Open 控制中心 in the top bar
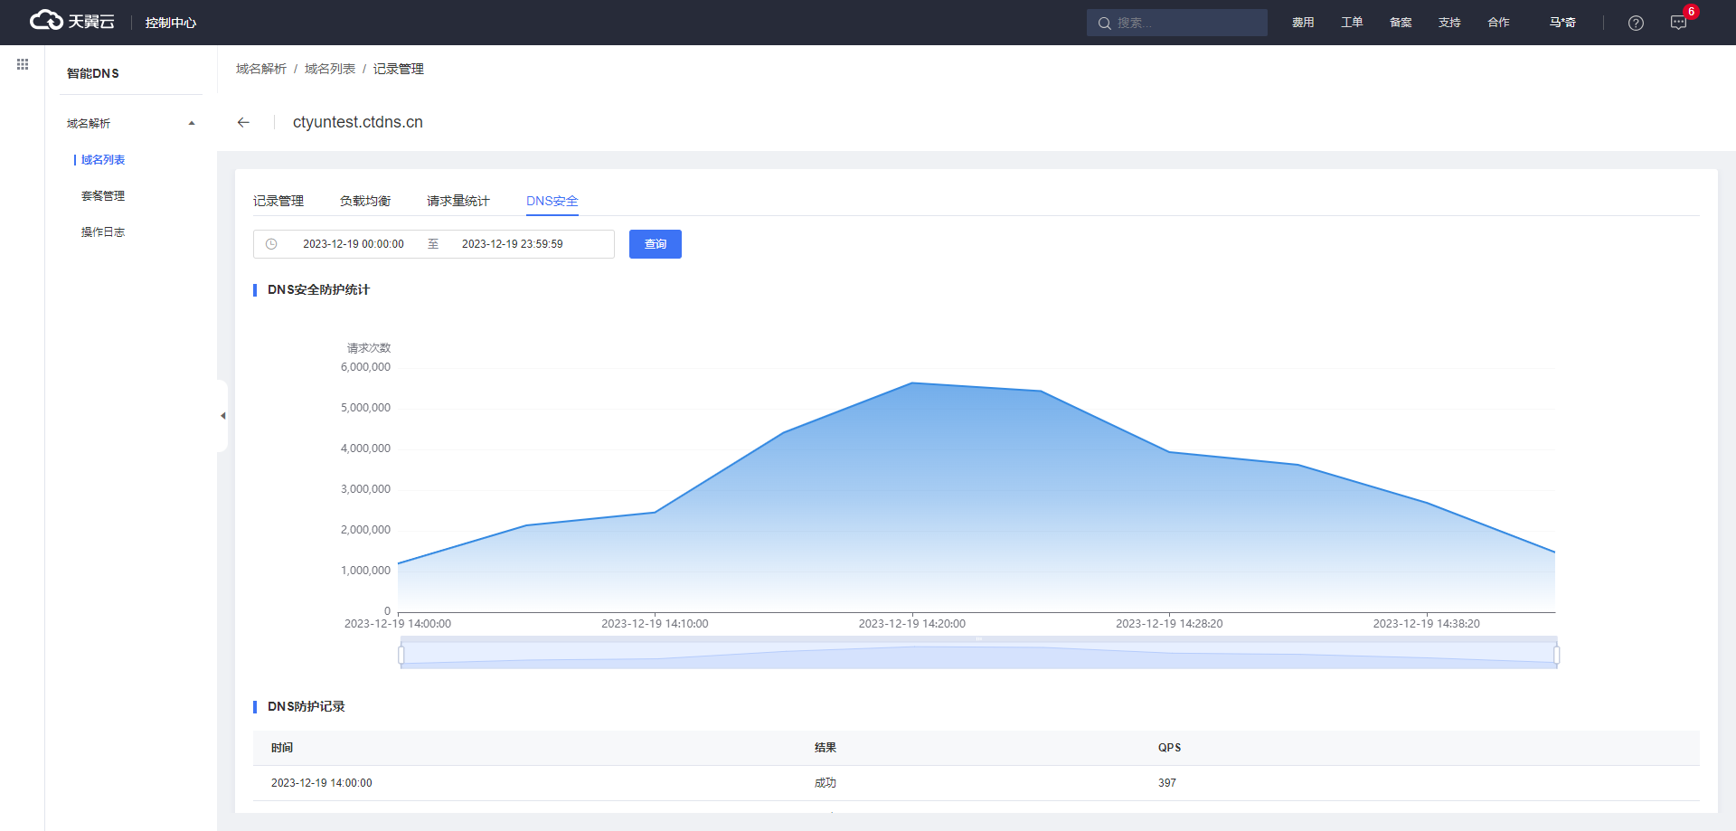This screenshot has height=831, width=1736. (x=170, y=23)
